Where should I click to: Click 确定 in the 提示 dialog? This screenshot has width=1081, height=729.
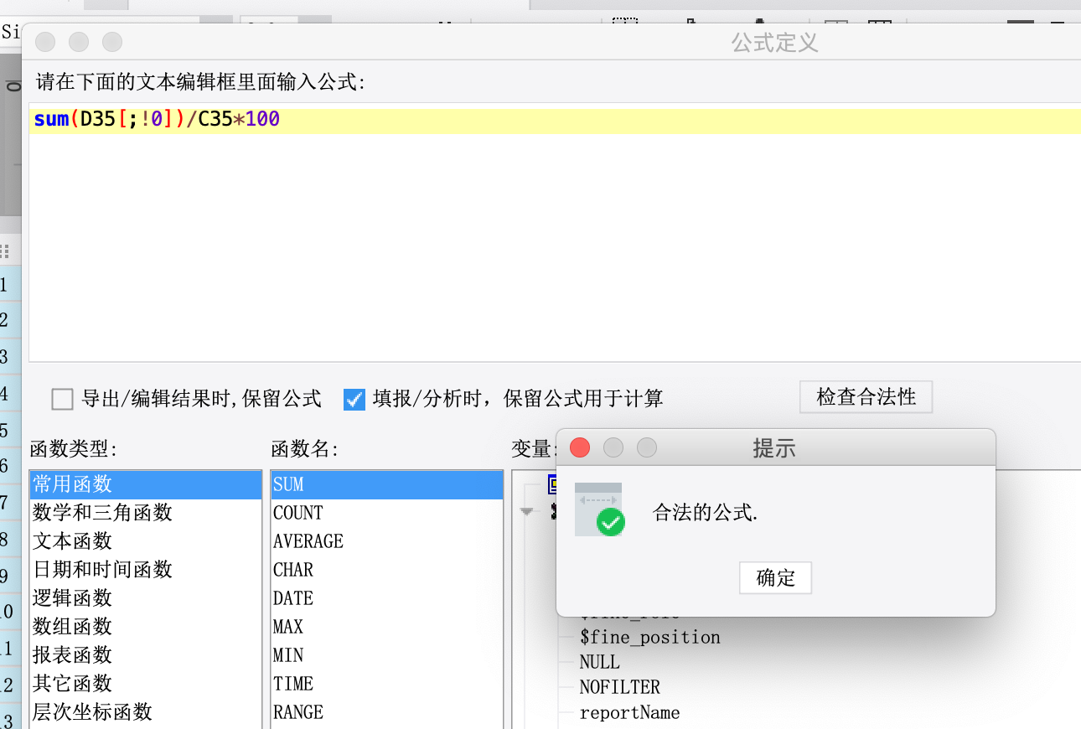[775, 577]
